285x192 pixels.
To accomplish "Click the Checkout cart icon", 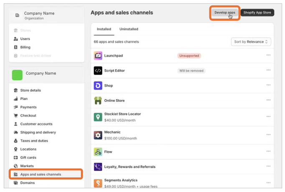I will point(16,115).
